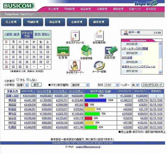Click the 田中一郎 user avatar icon

click(x=126, y=32)
